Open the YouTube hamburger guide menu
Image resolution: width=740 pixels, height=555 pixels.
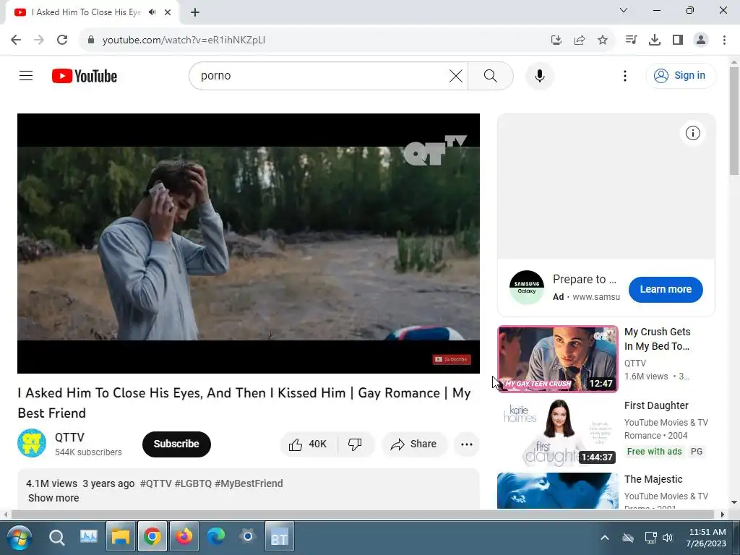pos(26,75)
